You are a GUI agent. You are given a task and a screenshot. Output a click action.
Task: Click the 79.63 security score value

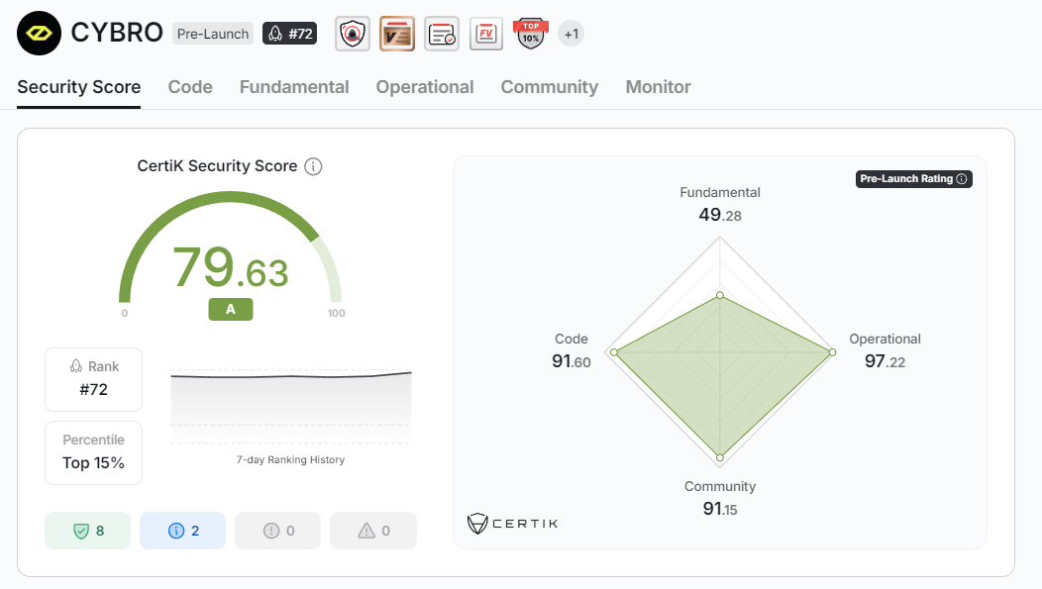[x=231, y=267]
